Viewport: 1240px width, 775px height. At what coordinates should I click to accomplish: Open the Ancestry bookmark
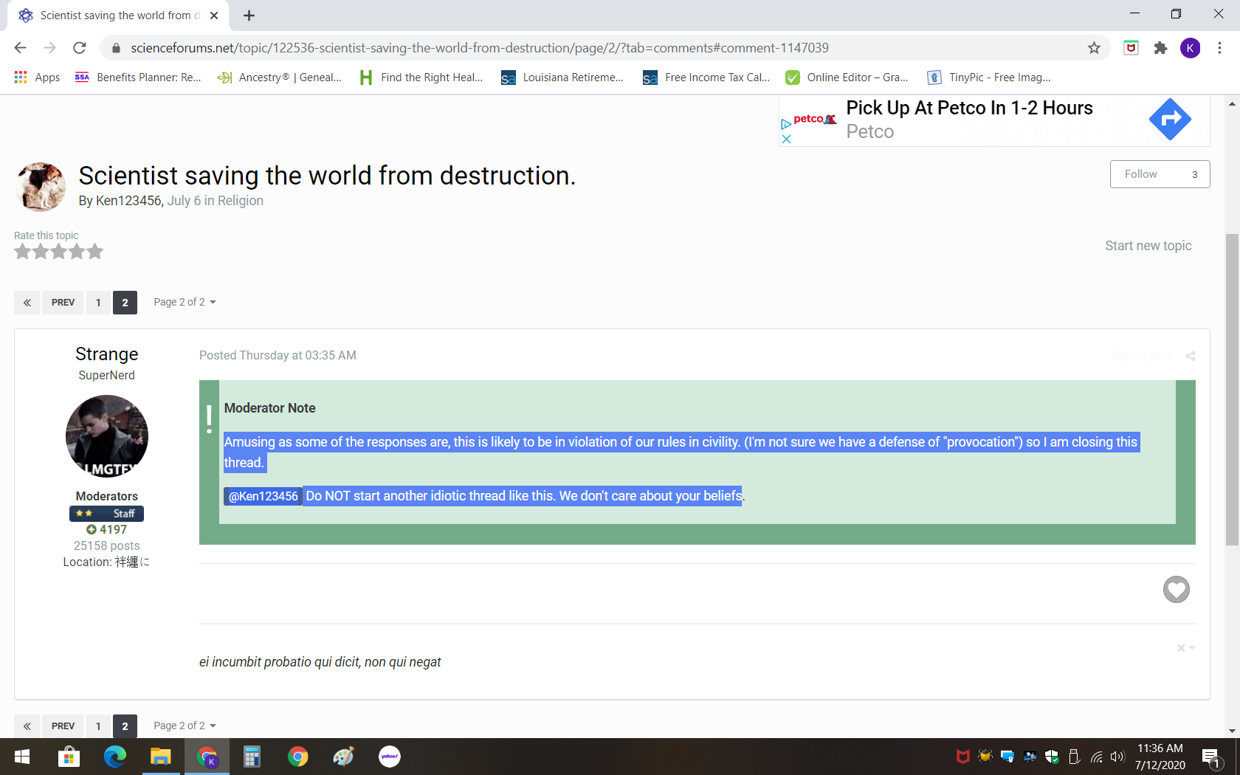pyautogui.click(x=280, y=77)
